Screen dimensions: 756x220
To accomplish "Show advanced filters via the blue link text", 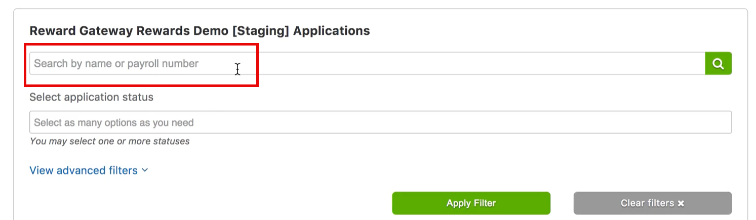I will point(84,170).
